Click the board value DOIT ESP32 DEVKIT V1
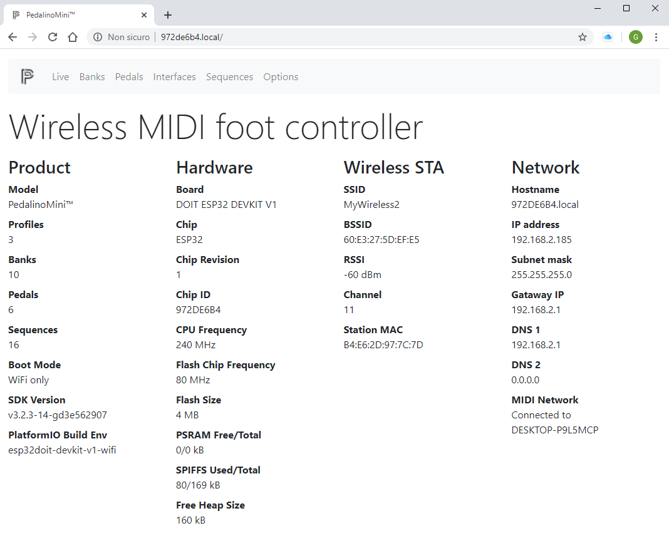The width and height of the screenshot is (669, 553). [x=226, y=205]
